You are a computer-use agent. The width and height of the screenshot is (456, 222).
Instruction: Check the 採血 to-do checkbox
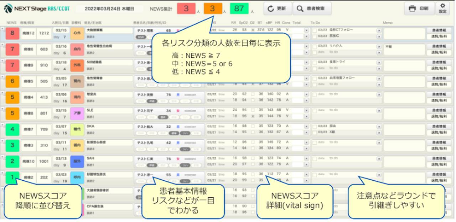(314, 126)
